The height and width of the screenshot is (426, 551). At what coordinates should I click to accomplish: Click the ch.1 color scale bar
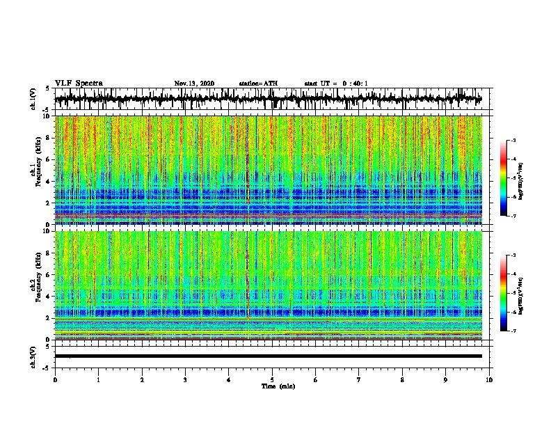point(503,178)
